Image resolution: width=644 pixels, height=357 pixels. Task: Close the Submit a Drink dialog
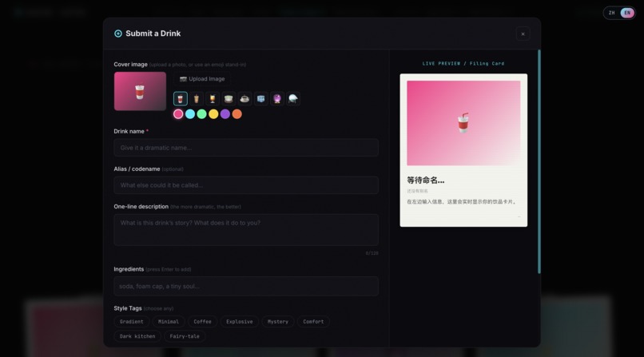coord(523,34)
